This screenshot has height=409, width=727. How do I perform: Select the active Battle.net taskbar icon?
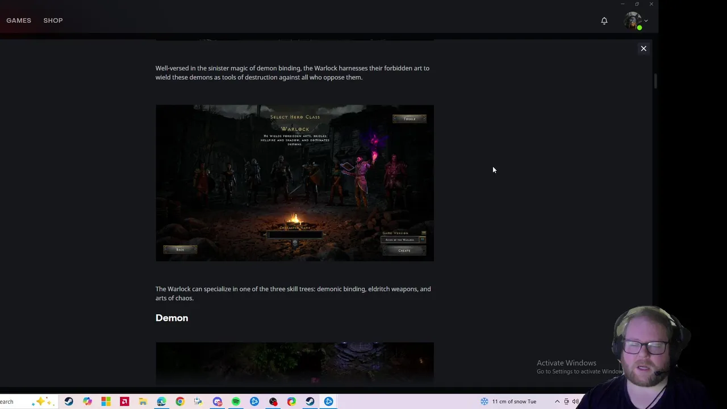329,402
